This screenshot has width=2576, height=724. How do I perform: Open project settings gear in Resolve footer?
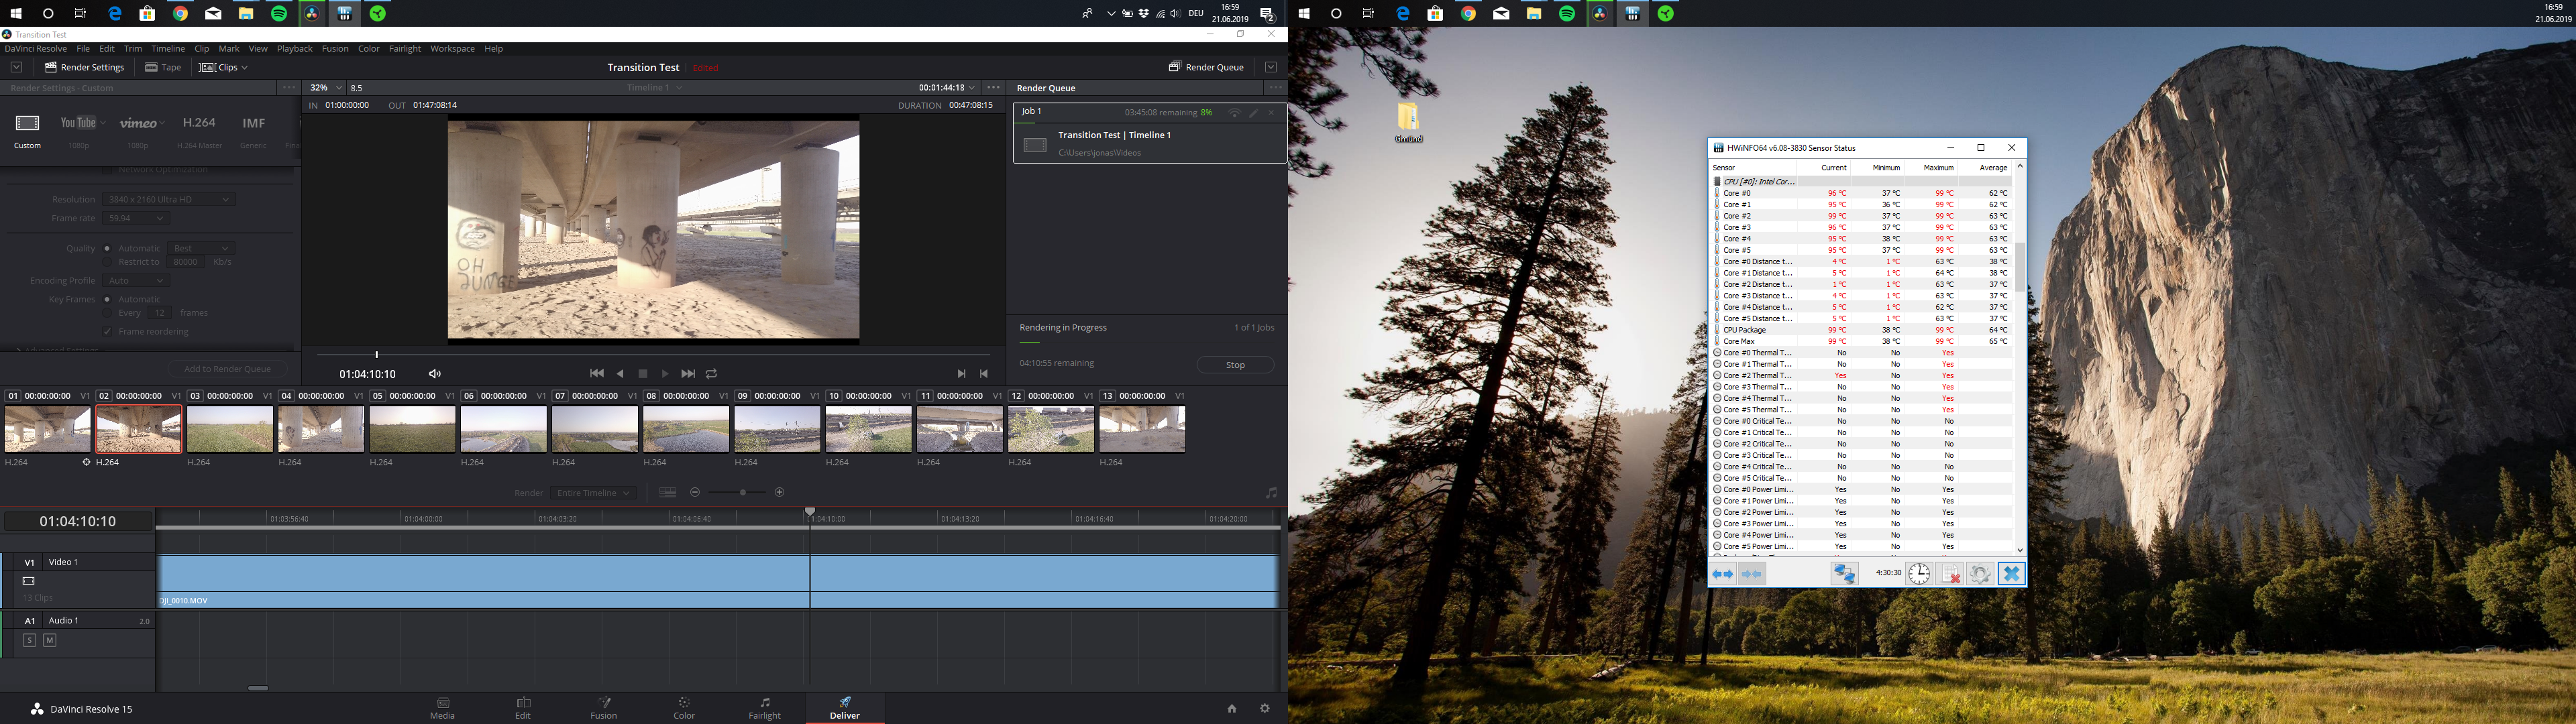tap(1265, 709)
